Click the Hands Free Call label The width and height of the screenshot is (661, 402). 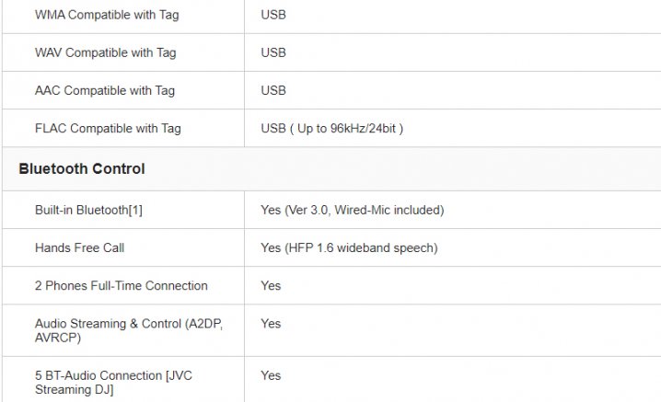point(79,247)
